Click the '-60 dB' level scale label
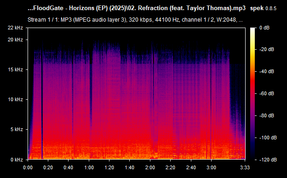287x178 pixels. 267,93
